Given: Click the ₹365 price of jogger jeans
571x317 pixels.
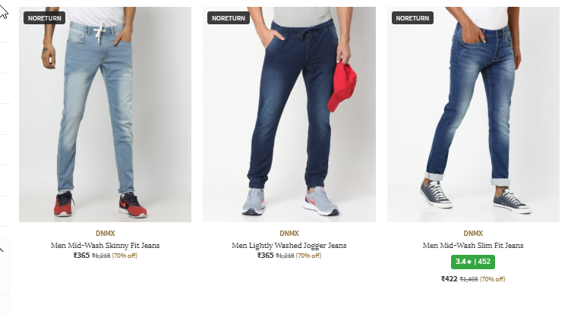Looking at the screenshot, I should [265, 256].
